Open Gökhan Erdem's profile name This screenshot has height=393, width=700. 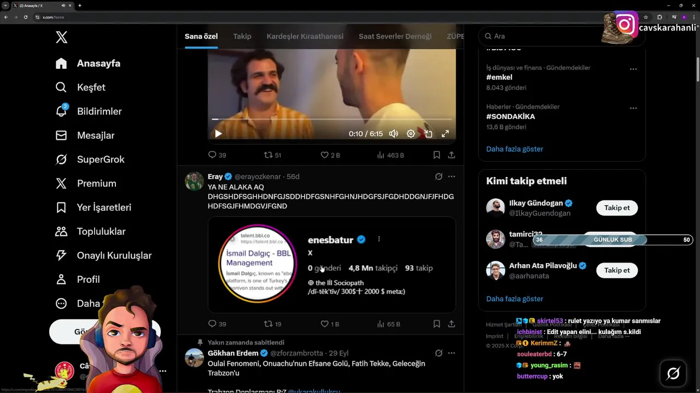pos(233,353)
